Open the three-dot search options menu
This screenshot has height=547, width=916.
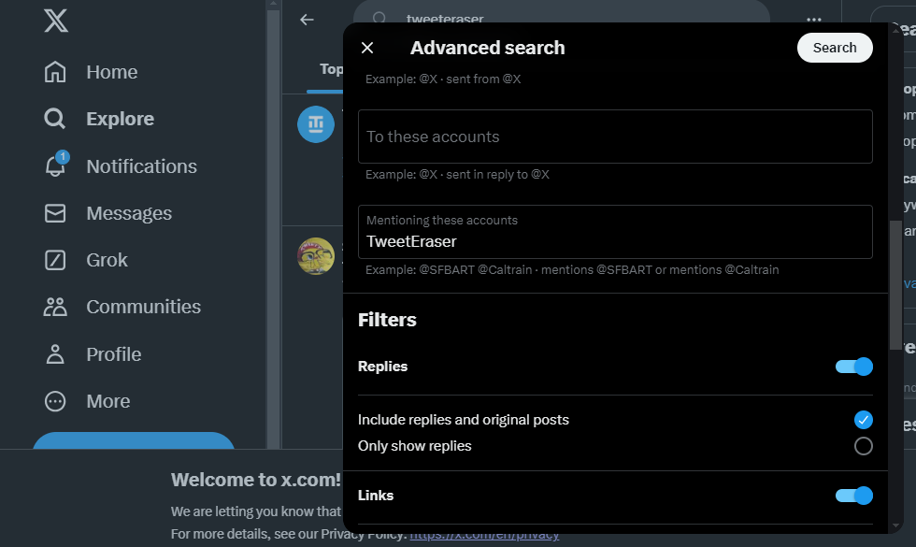point(813,20)
